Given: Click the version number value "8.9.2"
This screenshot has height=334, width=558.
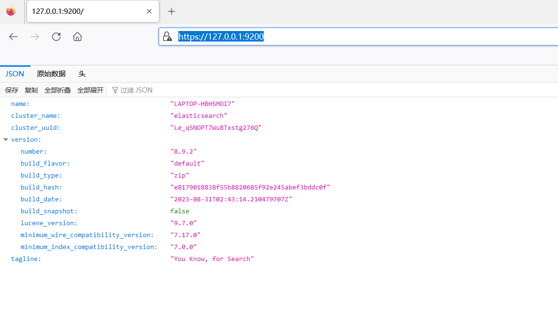Looking at the screenshot, I should [x=183, y=151].
